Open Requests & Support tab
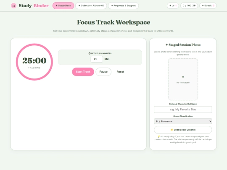 (x=123, y=5)
